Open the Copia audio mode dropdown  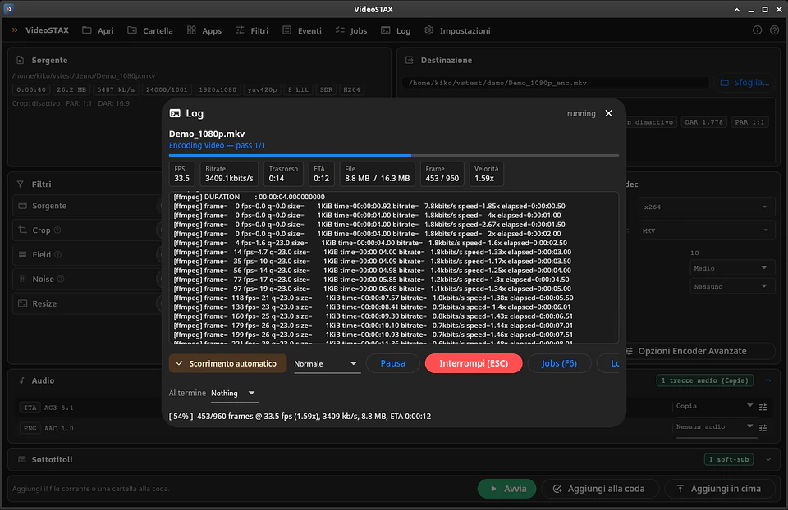coord(714,406)
